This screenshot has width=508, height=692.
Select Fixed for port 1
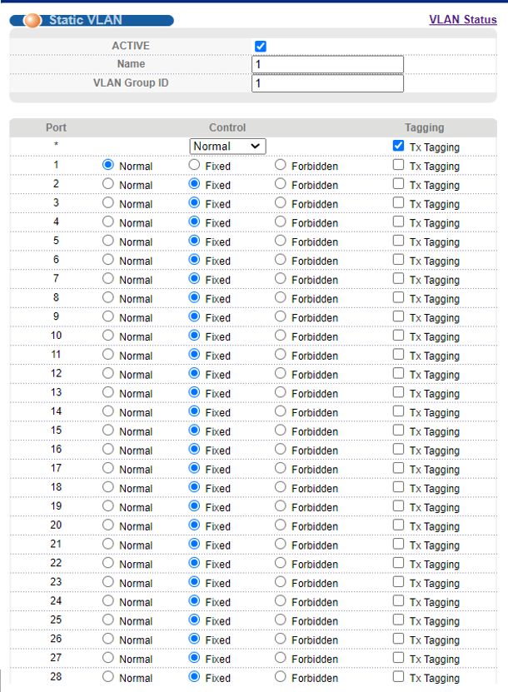194,165
